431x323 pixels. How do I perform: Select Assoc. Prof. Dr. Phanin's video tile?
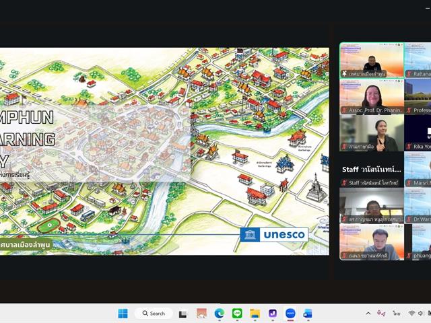(x=372, y=96)
